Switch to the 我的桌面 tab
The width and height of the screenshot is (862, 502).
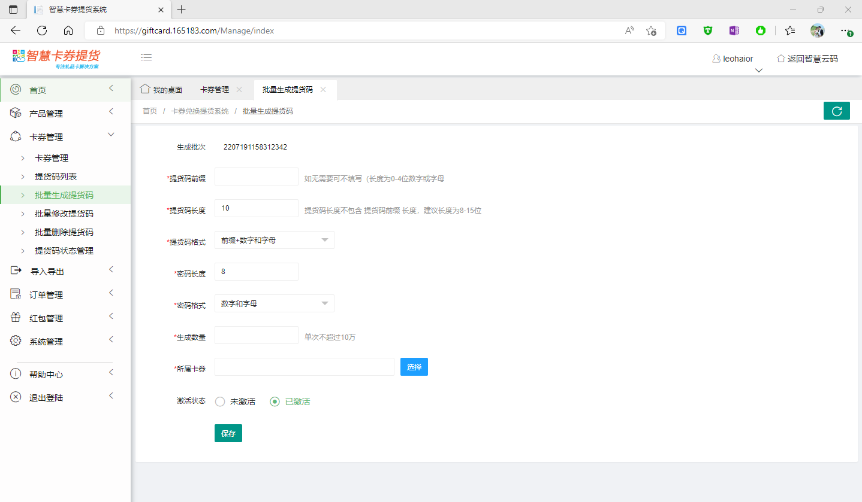161,90
